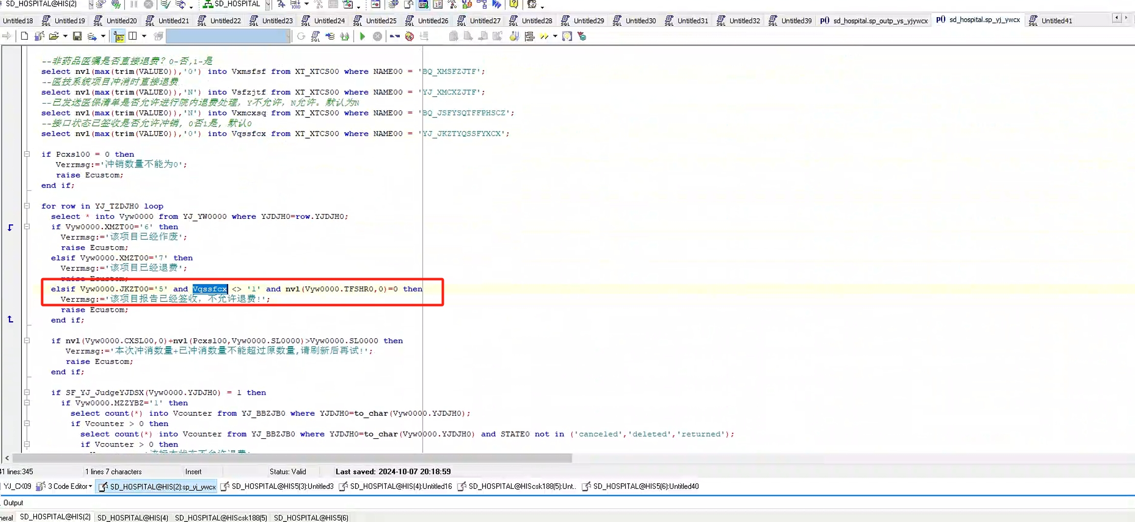Click the green Execute run button
The width and height of the screenshot is (1135, 522).
[x=362, y=36]
